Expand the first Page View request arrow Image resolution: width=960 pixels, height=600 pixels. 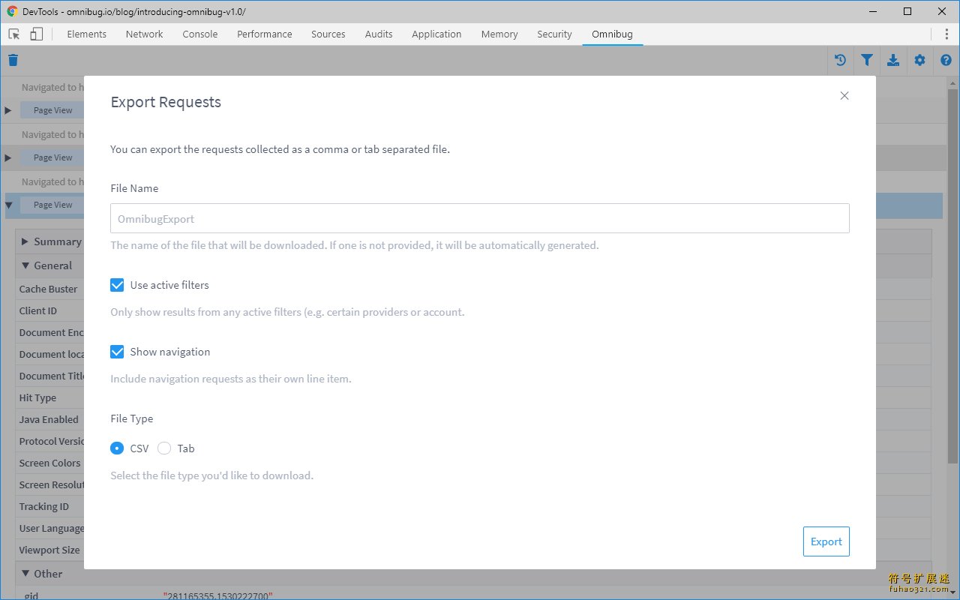click(8, 110)
